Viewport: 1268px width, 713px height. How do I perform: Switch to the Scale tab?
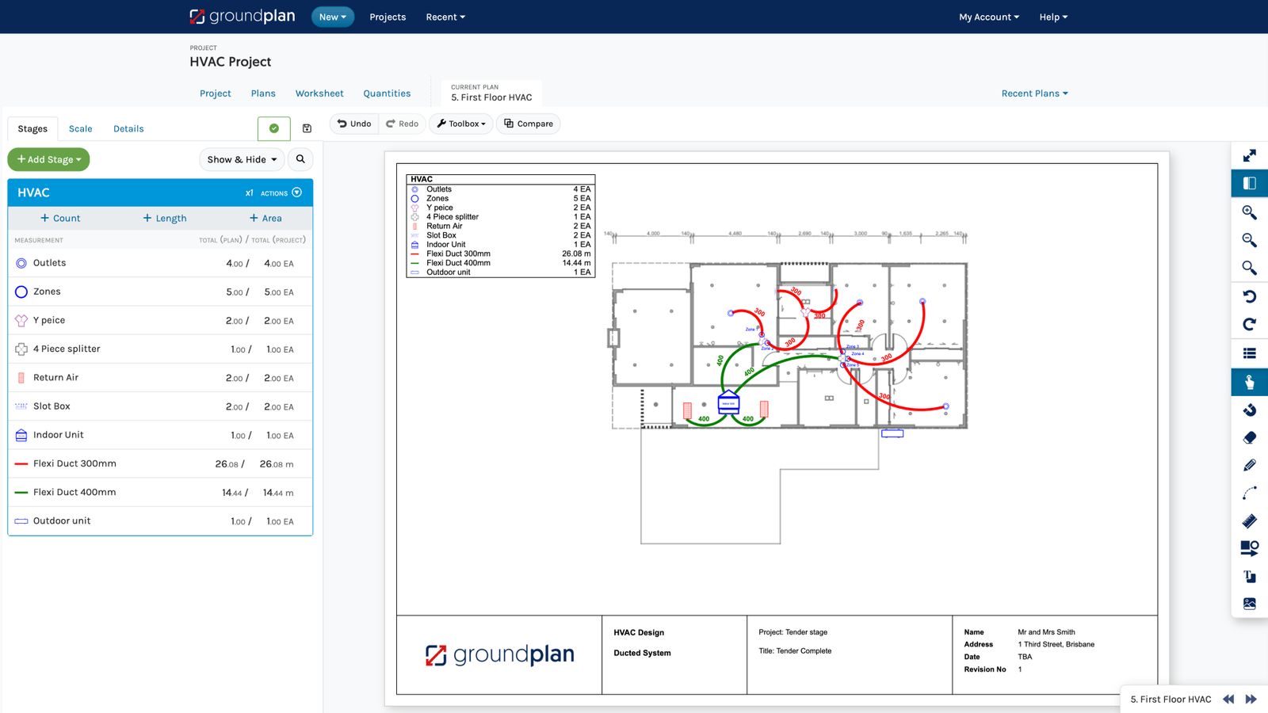click(80, 128)
